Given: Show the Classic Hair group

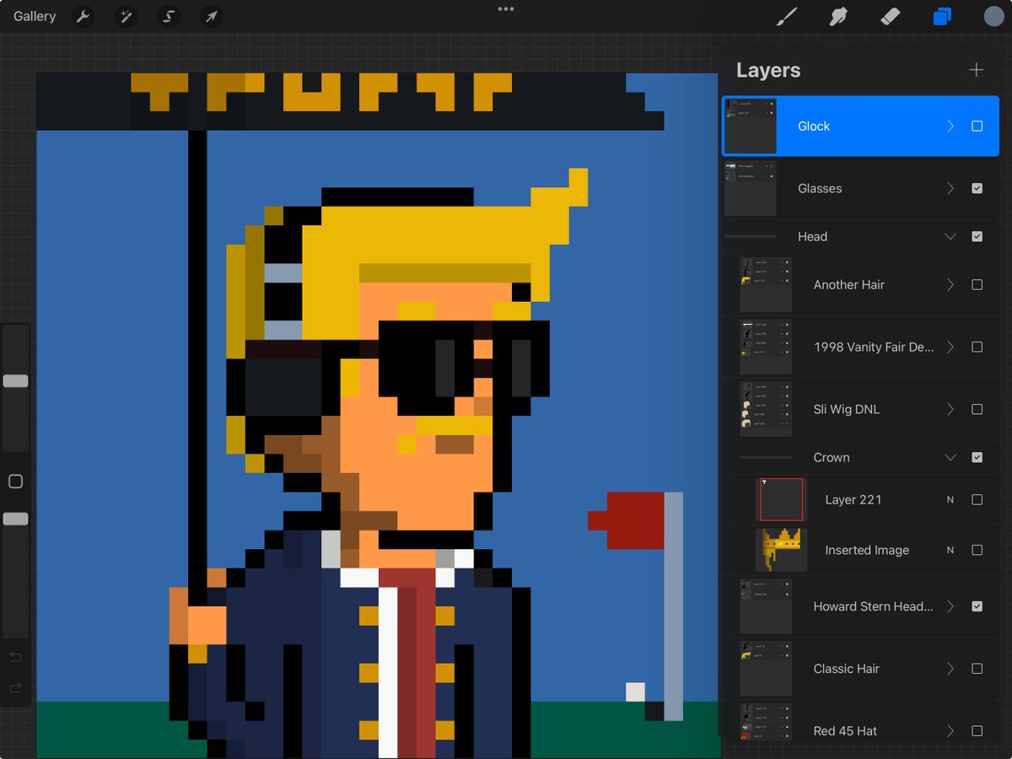Looking at the screenshot, I should pos(977,669).
